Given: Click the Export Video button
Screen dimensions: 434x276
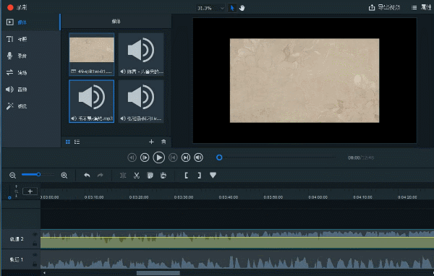Looking at the screenshot, I should point(385,7).
